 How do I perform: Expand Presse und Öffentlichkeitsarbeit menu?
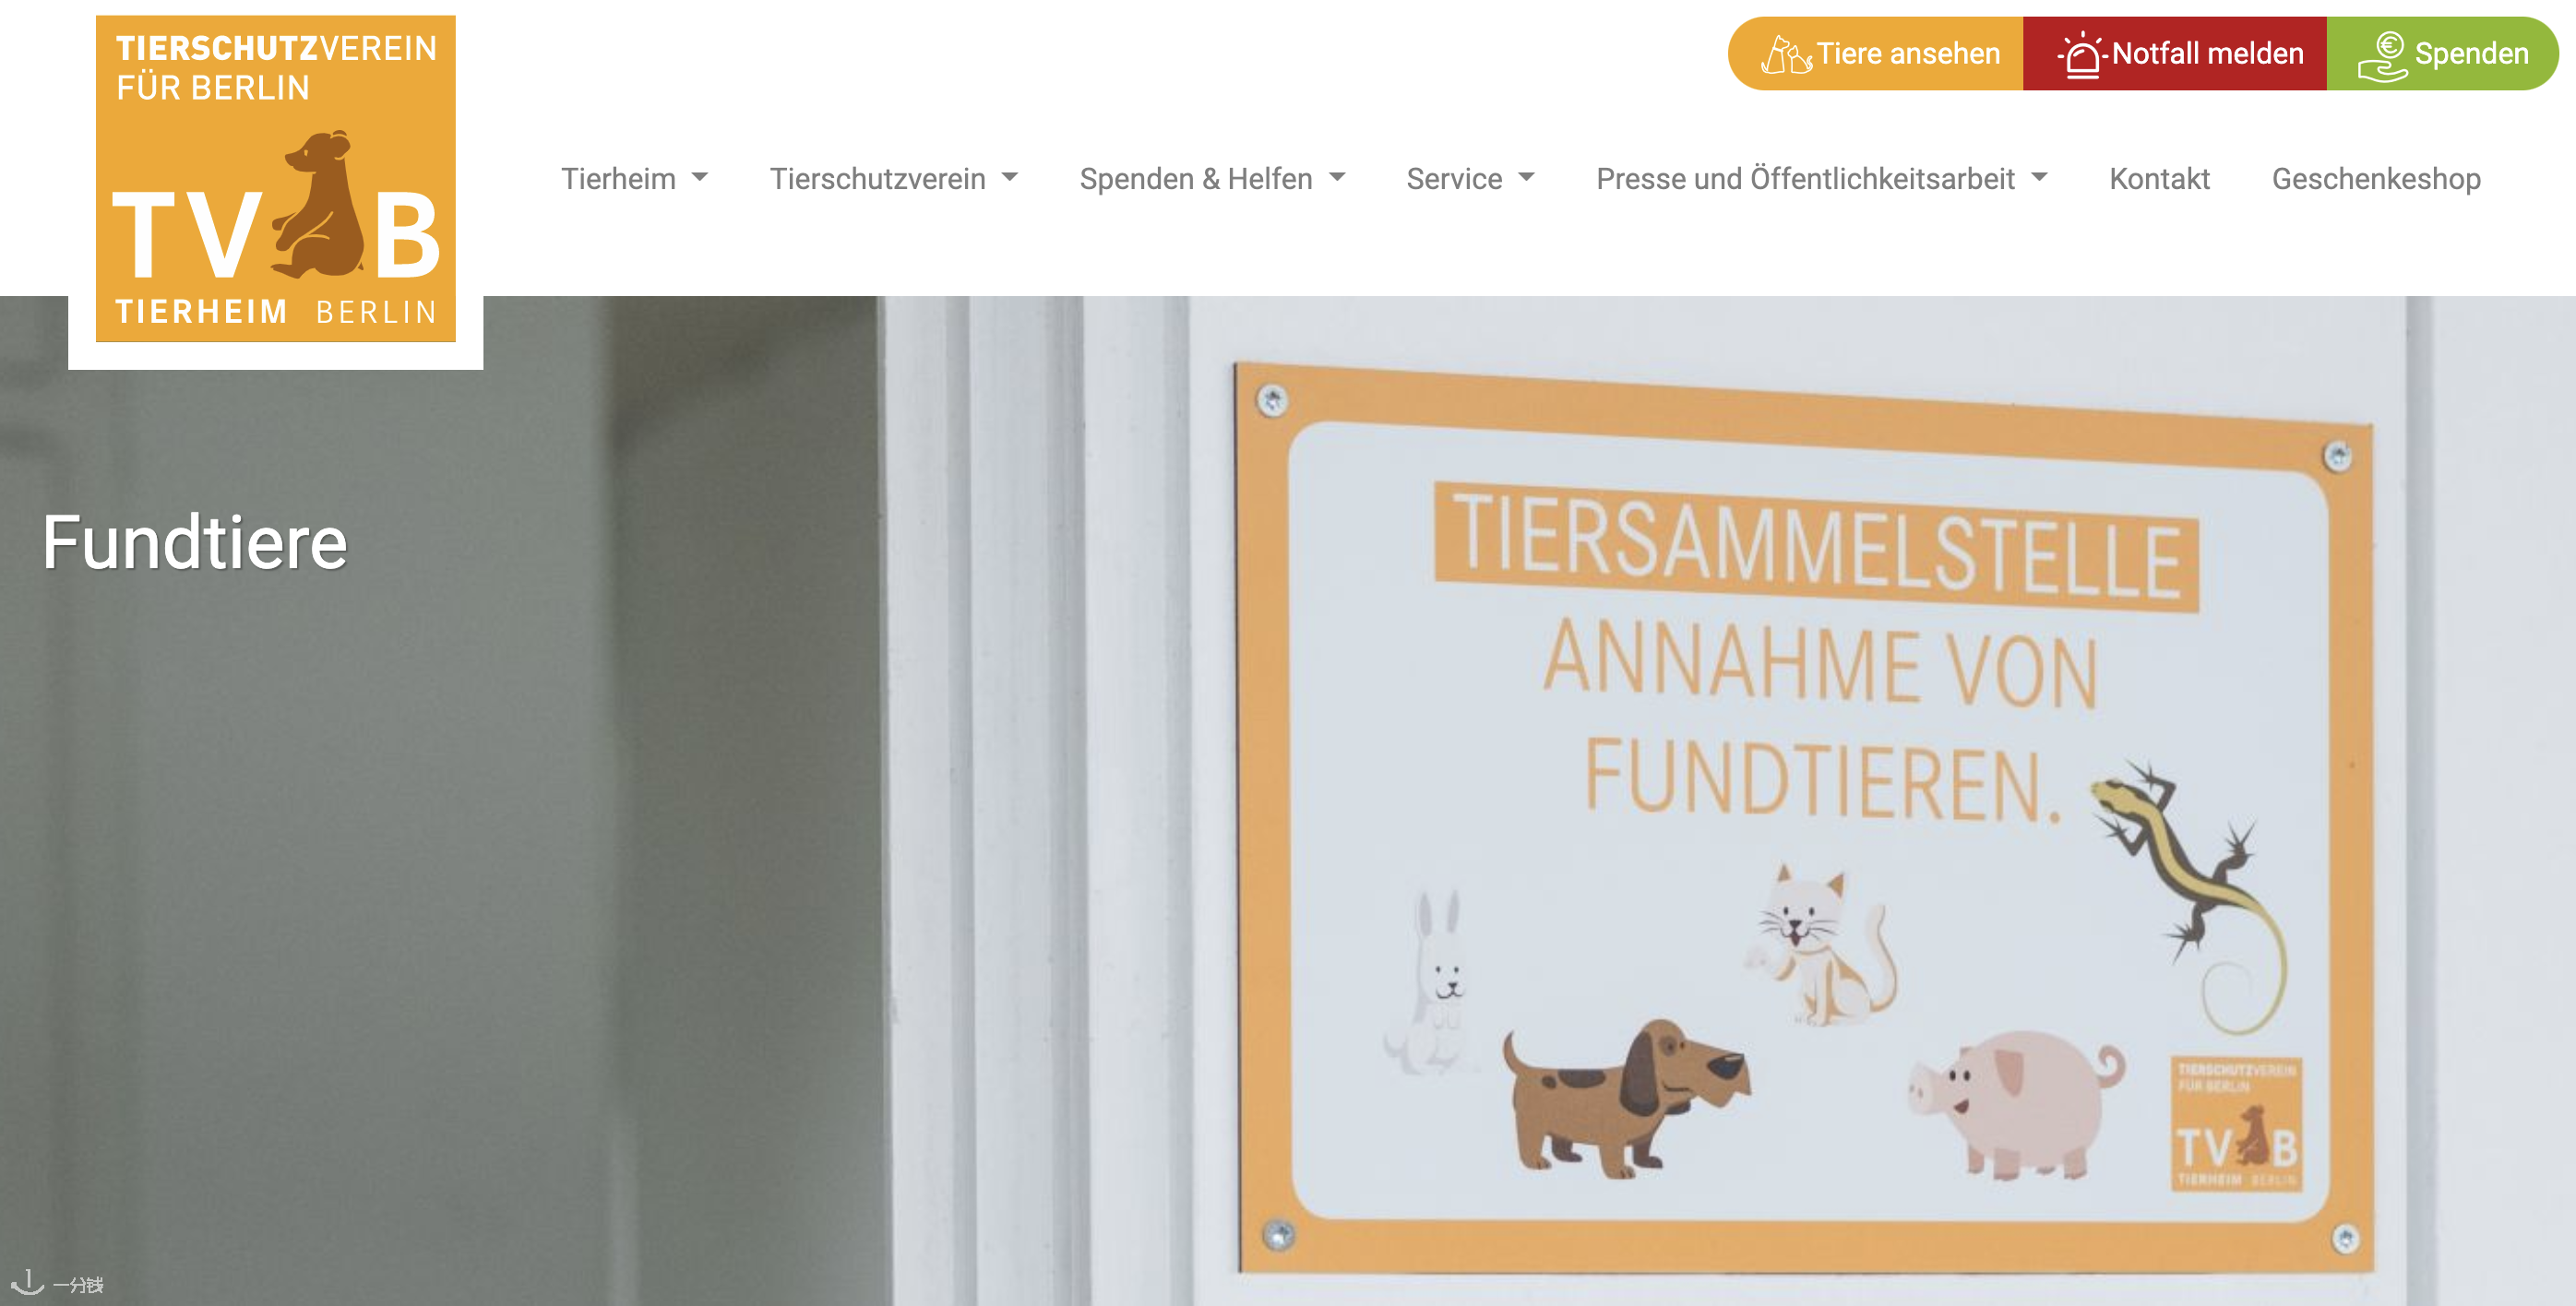click(x=1821, y=179)
